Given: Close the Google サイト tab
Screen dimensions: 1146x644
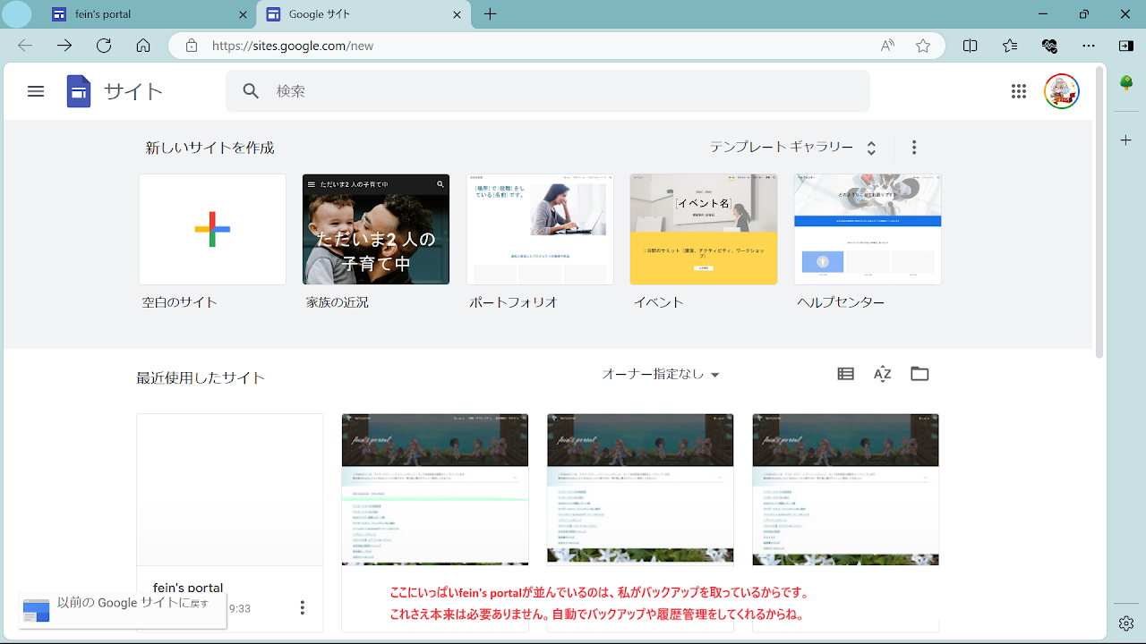Looking at the screenshot, I should click(458, 14).
